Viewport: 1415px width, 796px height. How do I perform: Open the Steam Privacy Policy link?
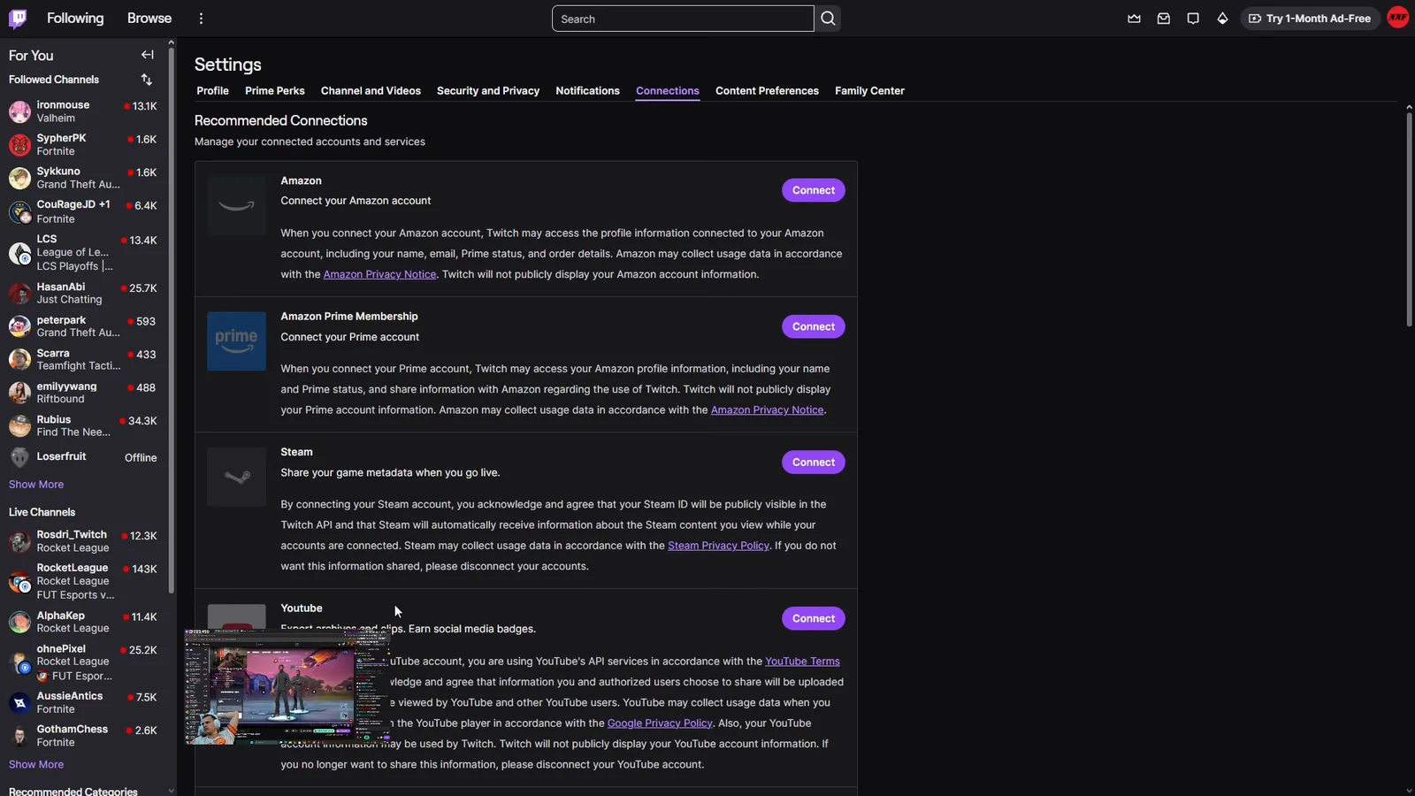point(718,546)
